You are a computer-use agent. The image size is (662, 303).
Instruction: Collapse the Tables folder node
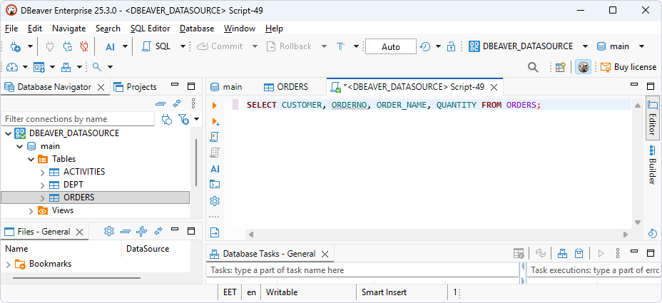31,159
